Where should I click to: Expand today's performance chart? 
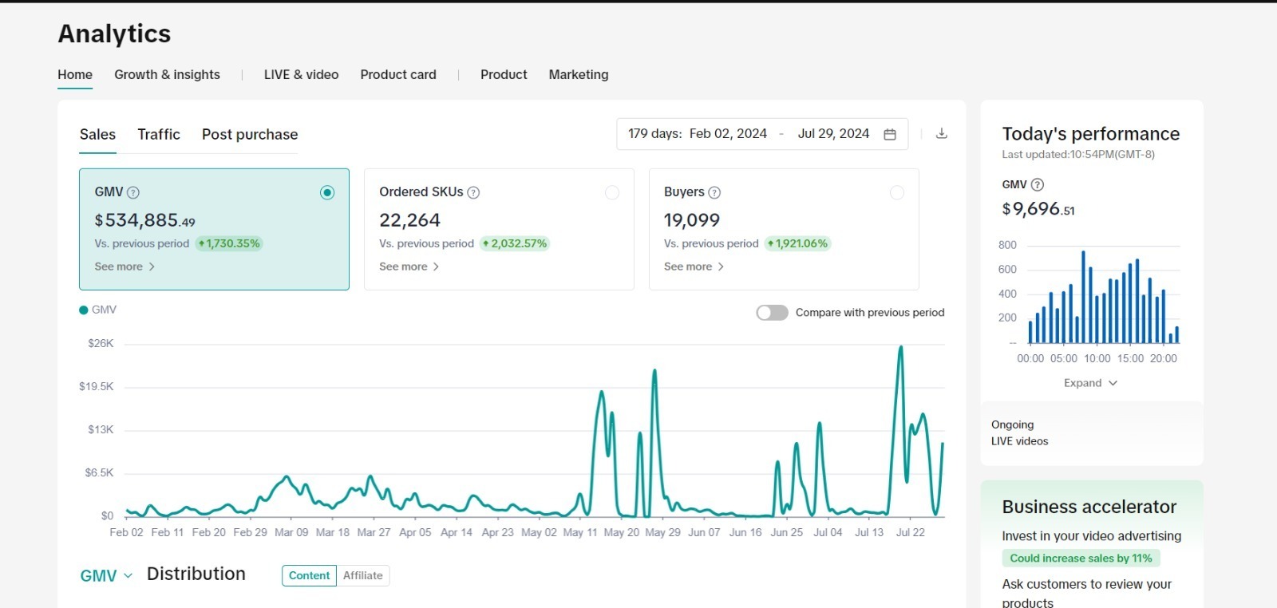point(1090,383)
